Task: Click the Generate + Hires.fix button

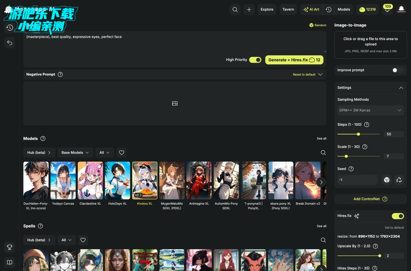Action: pyautogui.click(x=294, y=60)
